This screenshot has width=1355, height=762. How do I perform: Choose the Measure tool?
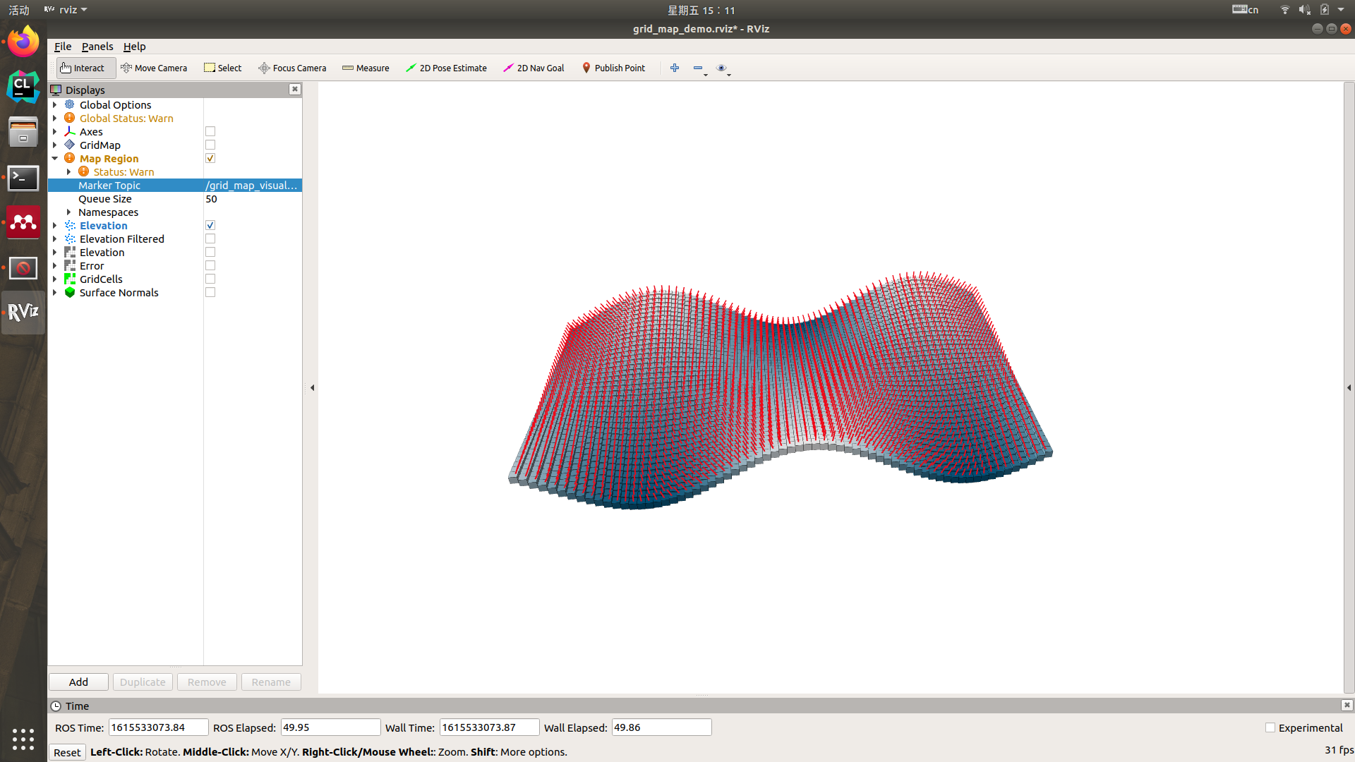(366, 68)
